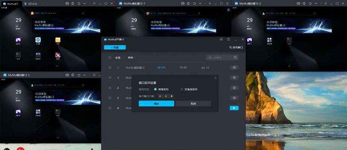Open the pink anime game icon in first MuMu window

coord(58,55)
